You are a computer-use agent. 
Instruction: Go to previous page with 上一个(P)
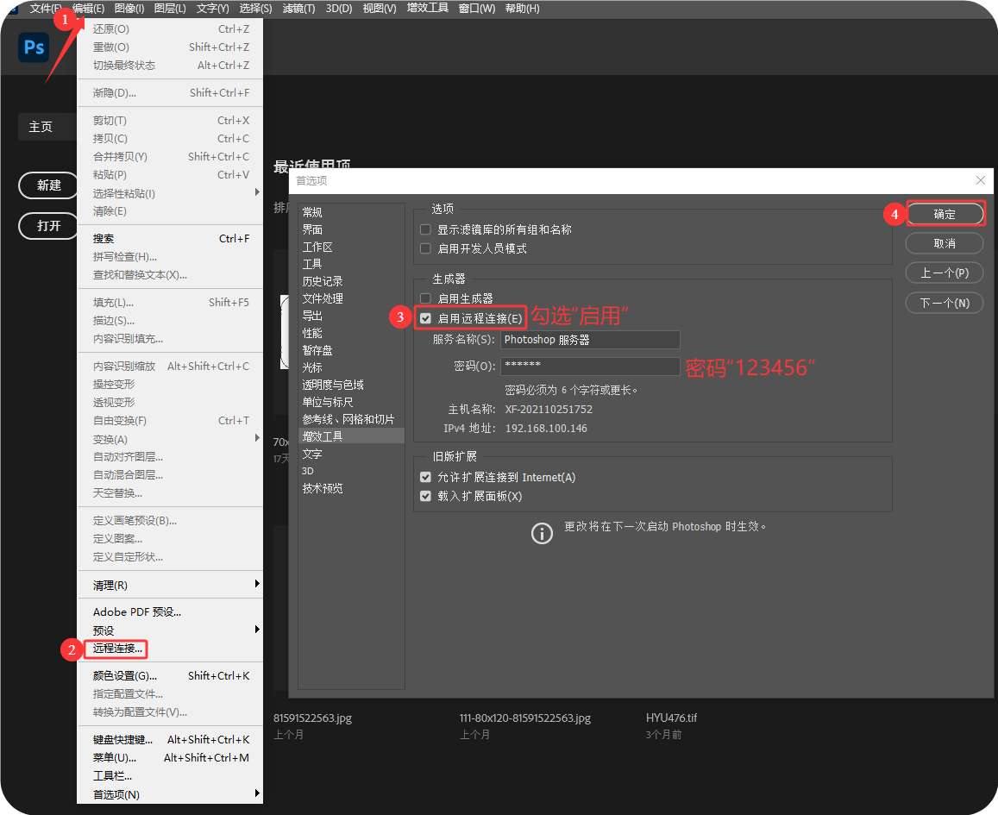pos(945,273)
